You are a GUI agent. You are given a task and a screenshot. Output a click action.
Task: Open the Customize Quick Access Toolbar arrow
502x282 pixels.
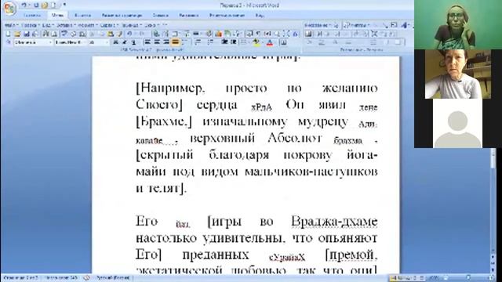64,5
